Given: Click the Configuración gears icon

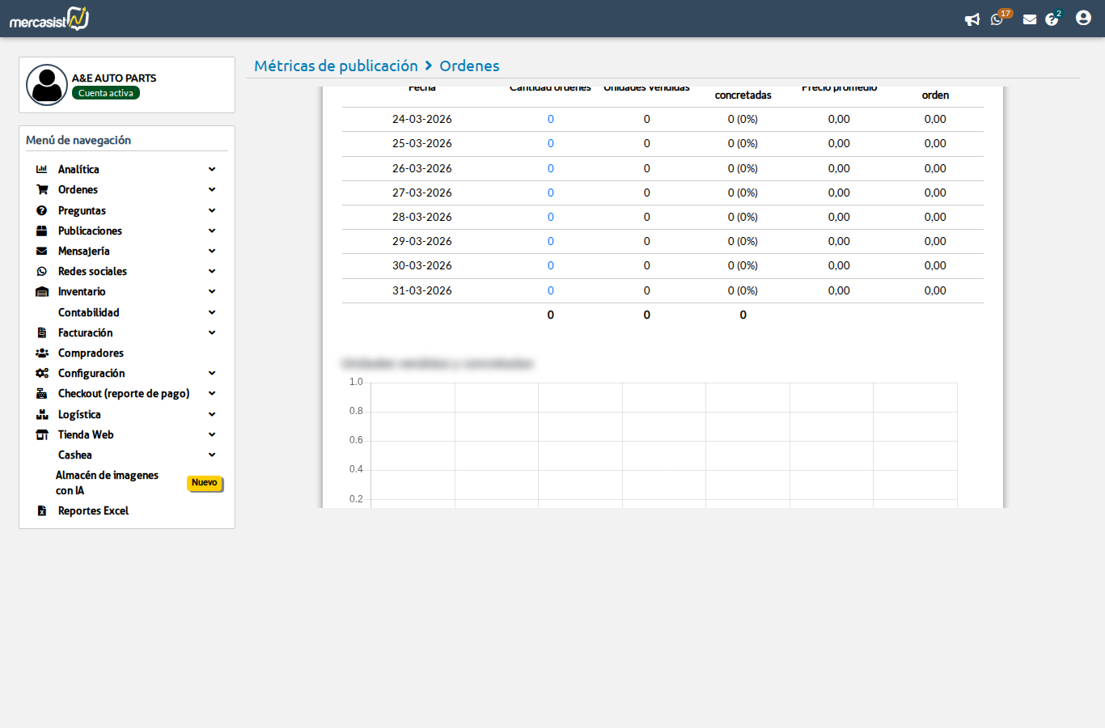Looking at the screenshot, I should 42,373.
